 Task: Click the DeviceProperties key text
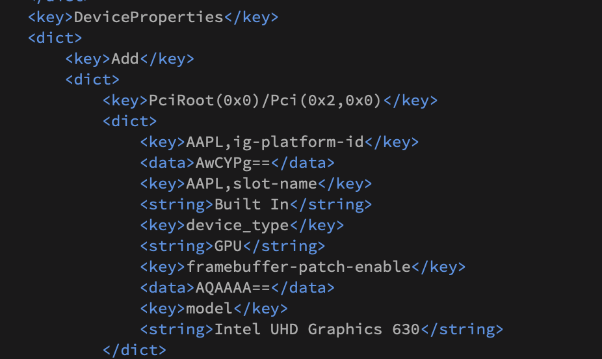pyautogui.click(x=149, y=17)
